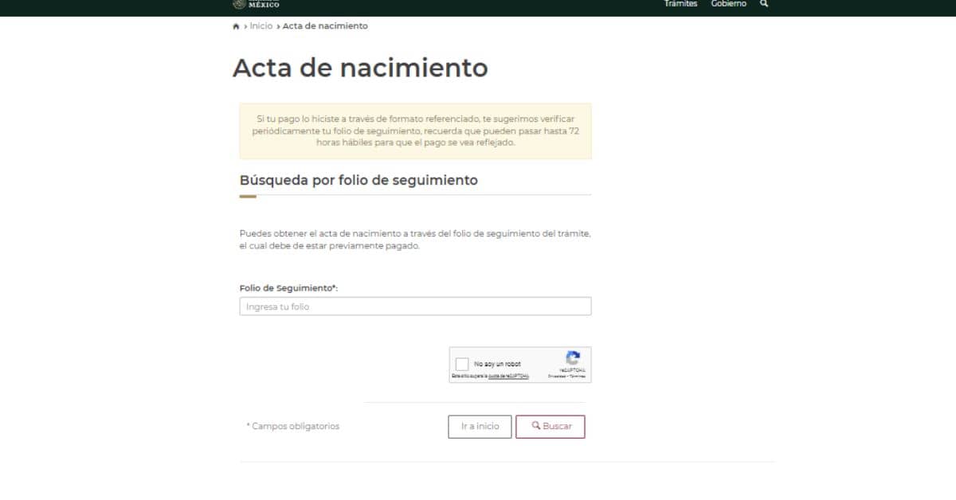This screenshot has height=500, width=956.
Task: Click the reCAPTCHA logo icon
Action: coord(572,358)
